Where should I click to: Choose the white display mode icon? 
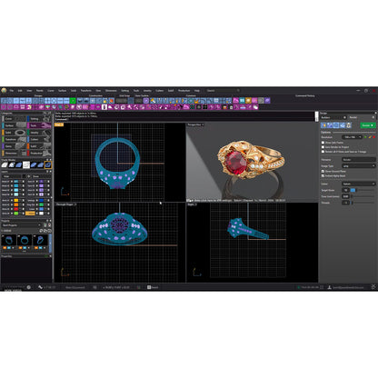point(26,164)
